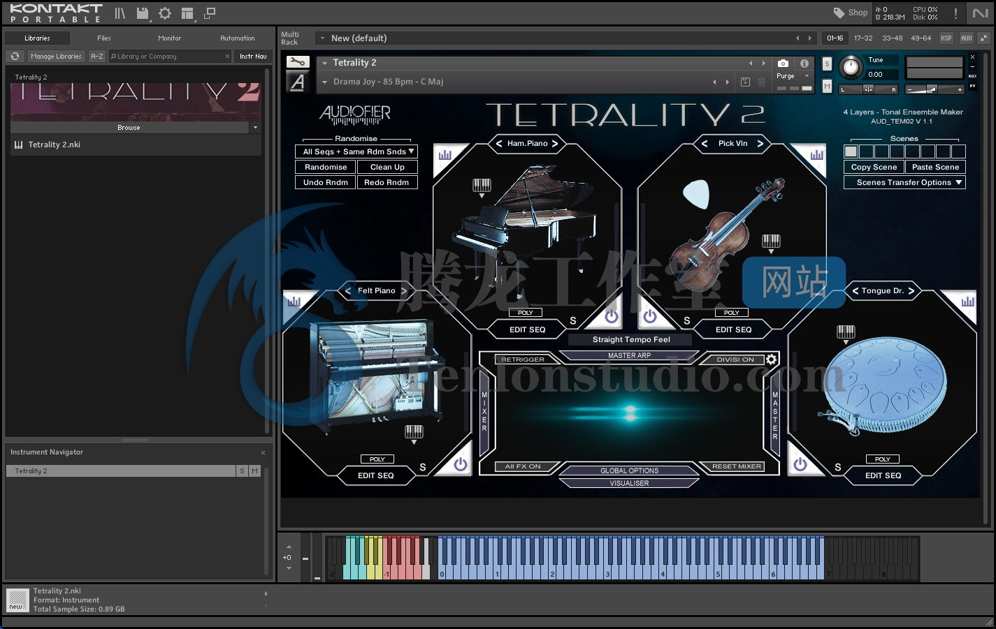Open the Tetrality 2 instrument name dropdown
The width and height of the screenshot is (996, 629).
click(325, 63)
